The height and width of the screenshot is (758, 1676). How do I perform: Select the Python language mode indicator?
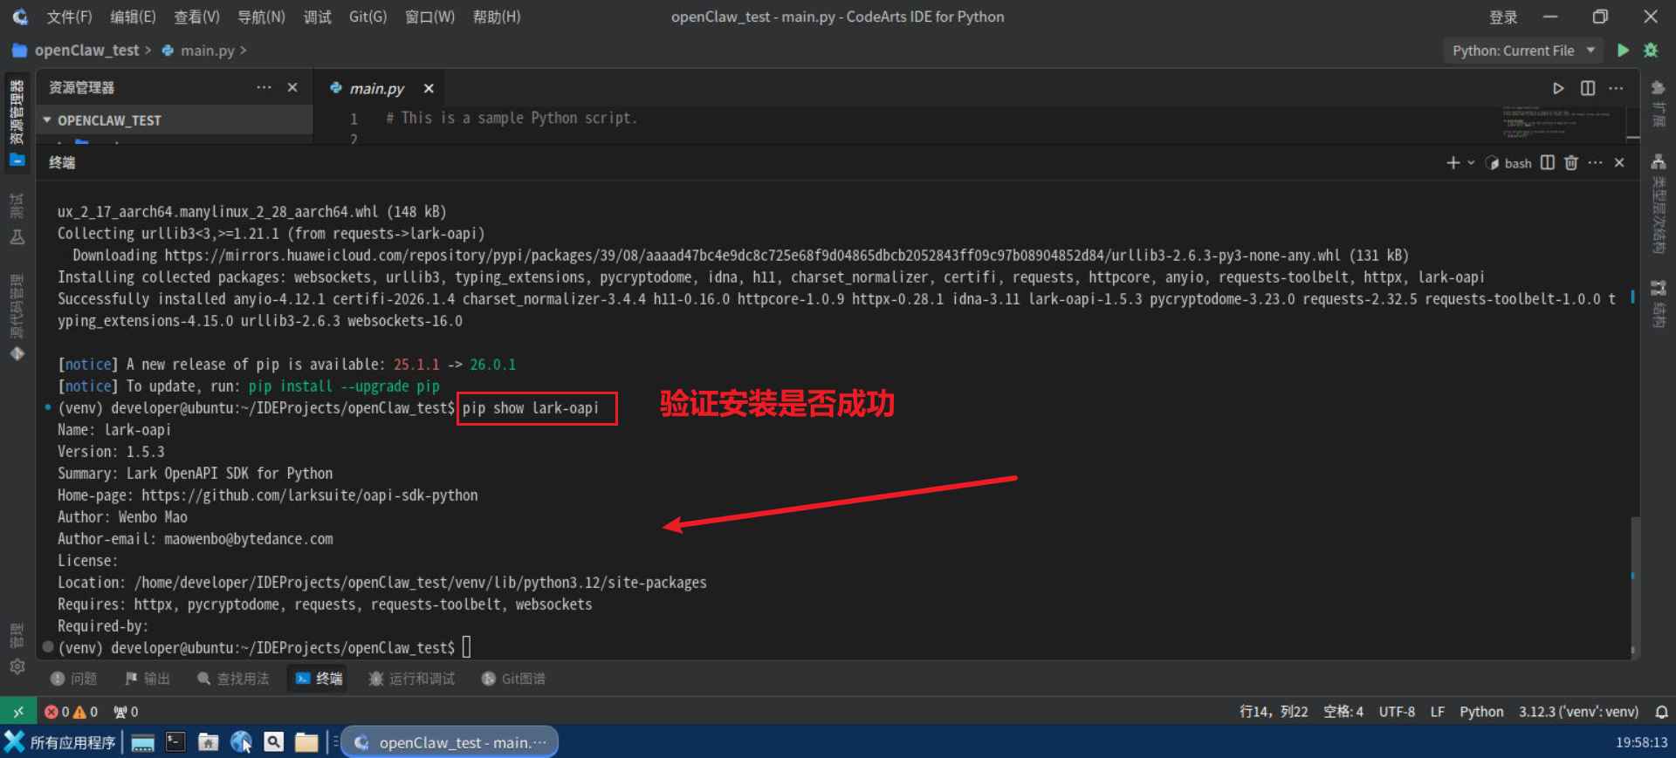[x=1481, y=712]
